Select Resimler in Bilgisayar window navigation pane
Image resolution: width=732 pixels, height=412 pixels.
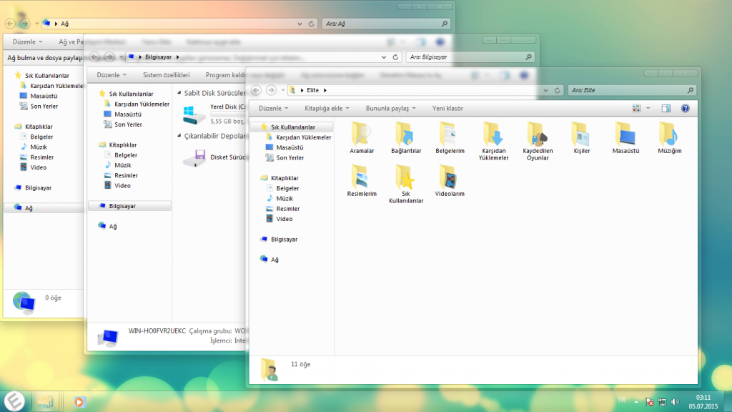point(125,176)
